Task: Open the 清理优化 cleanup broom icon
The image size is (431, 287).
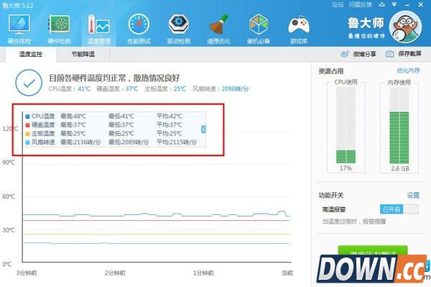Action: (x=218, y=29)
